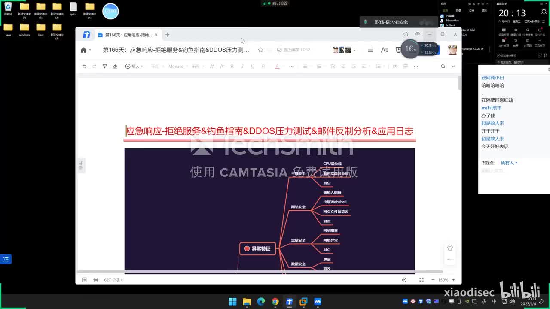This screenshot has width=550, height=309.
Task: Click the page width icon in status bar
Action: pos(96,280)
